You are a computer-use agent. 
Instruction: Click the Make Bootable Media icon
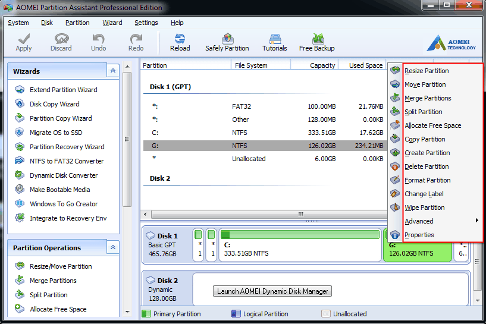tap(20, 190)
